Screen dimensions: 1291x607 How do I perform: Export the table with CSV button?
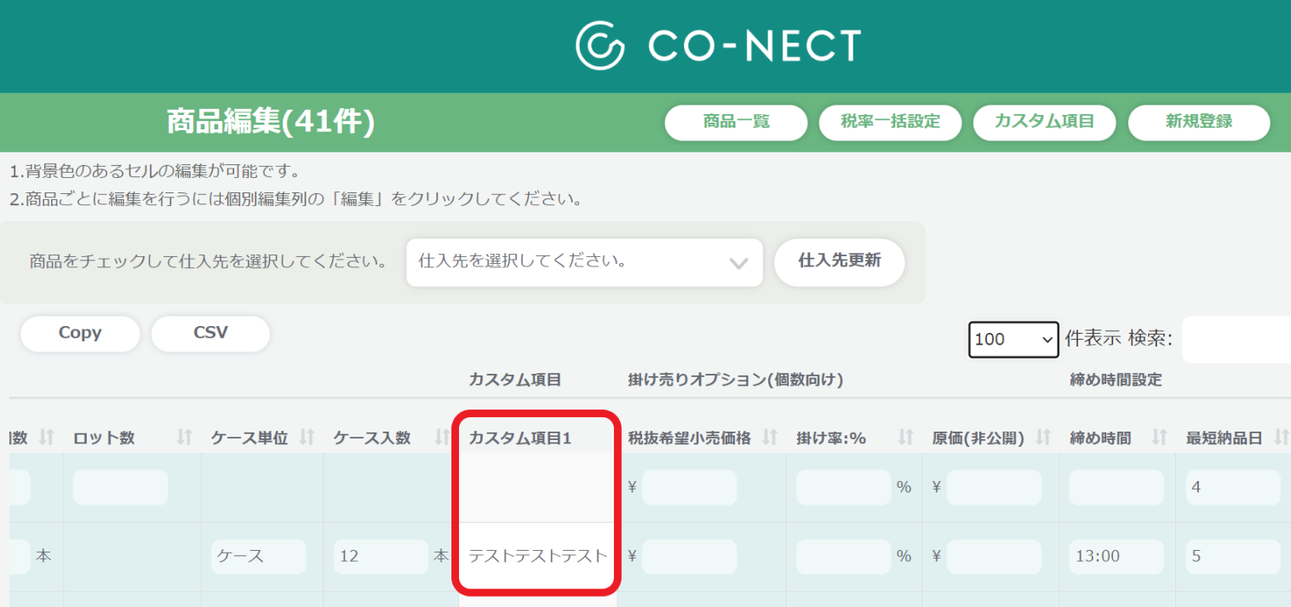210,333
